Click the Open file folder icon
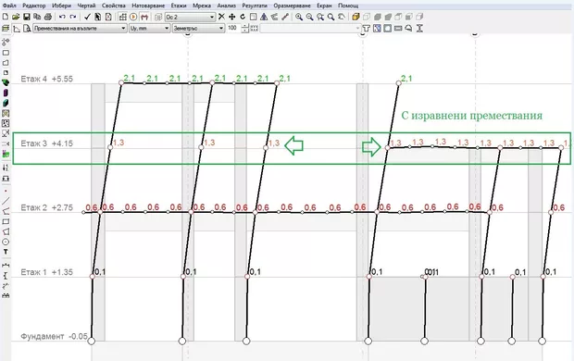Screen dimensions: 574x361 [x=16, y=17]
